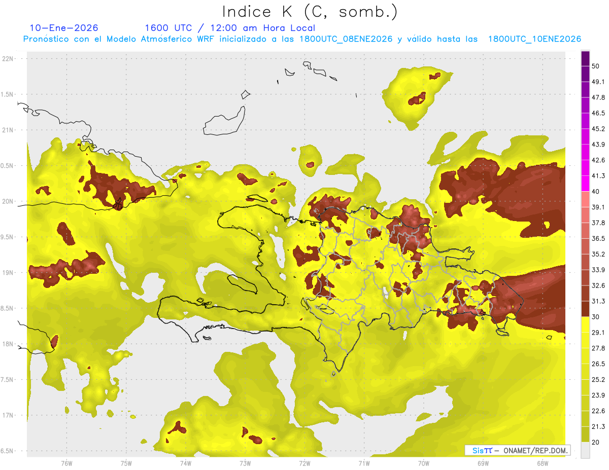Click the '22N' latitude label
The image size is (609, 470).
[x=8, y=59]
